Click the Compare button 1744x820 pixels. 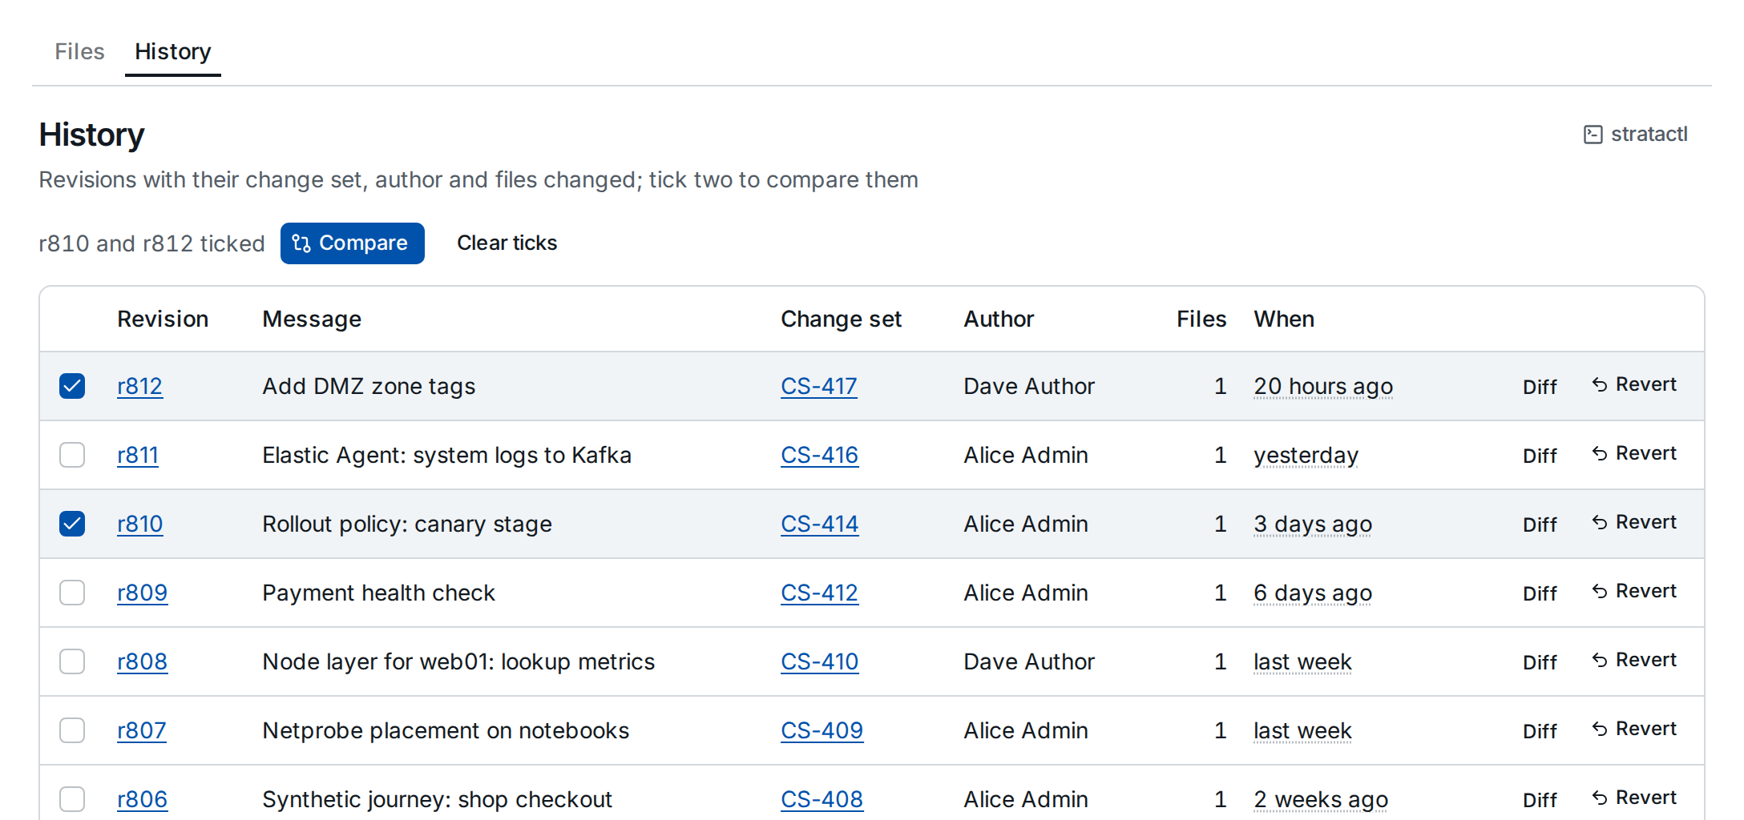(x=352, y=243)
